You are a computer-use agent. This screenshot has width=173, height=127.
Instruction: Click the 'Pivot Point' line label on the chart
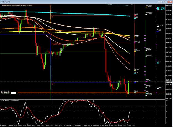point(56,44)
